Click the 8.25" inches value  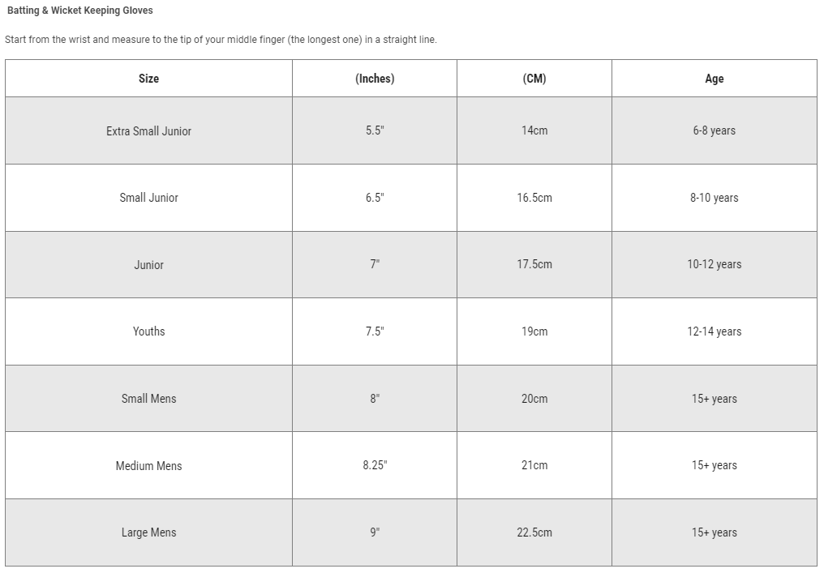point(375,466)
